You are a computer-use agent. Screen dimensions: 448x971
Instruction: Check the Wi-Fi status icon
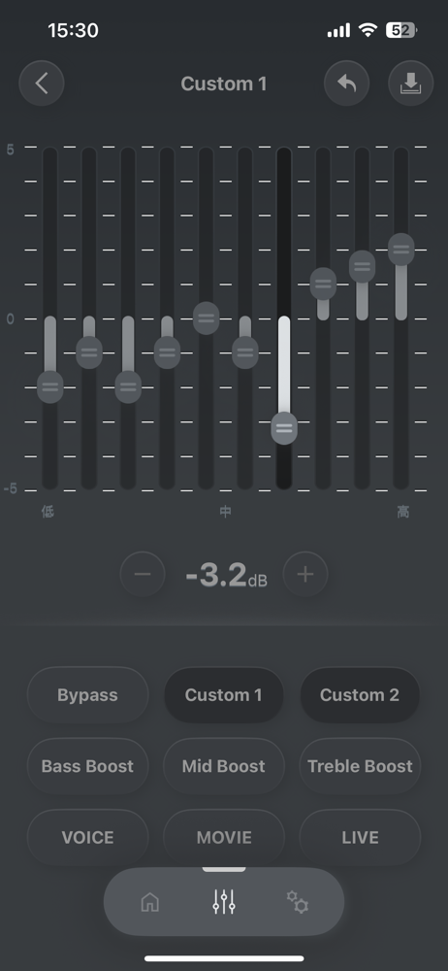pos(368,30)
